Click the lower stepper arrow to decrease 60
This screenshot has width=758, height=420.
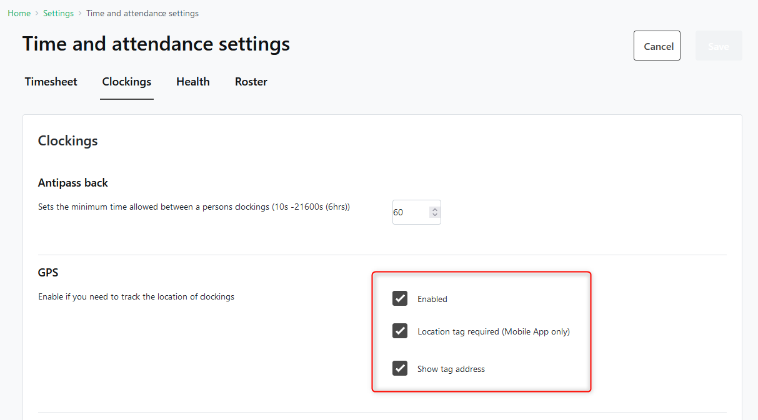click(434, 215)
